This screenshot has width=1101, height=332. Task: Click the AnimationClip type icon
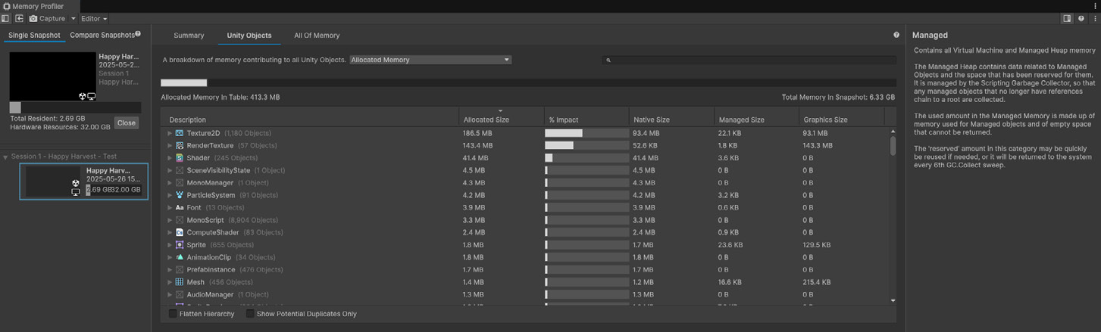point(180,257)
